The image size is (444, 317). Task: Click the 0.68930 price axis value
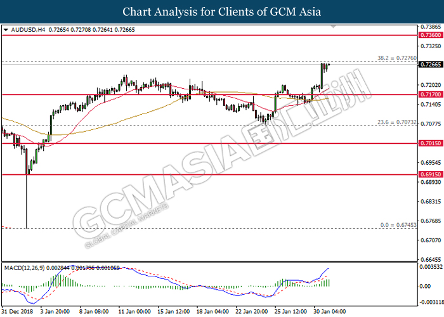coord(431,182)
